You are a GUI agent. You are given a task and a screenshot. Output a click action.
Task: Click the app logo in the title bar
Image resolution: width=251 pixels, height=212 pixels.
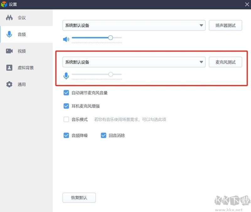point(4,4)
